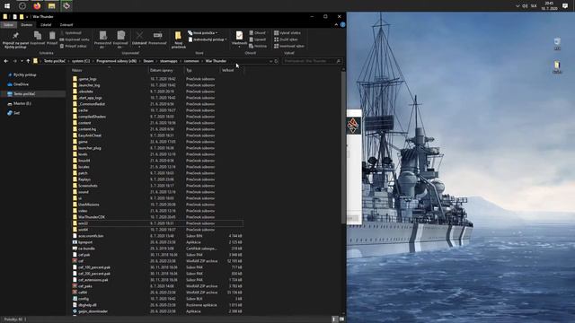
Task: Open the Properties (Vlastnosti) dropdown arrow
Action: click(x=239, y=47)
